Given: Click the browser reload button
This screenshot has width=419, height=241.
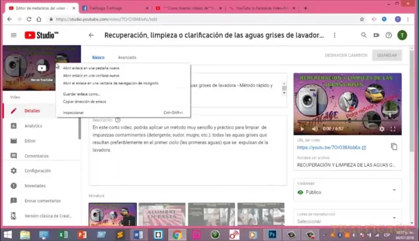Looking at the screenshot, I should pyautogui.click(x=29, y=19).
